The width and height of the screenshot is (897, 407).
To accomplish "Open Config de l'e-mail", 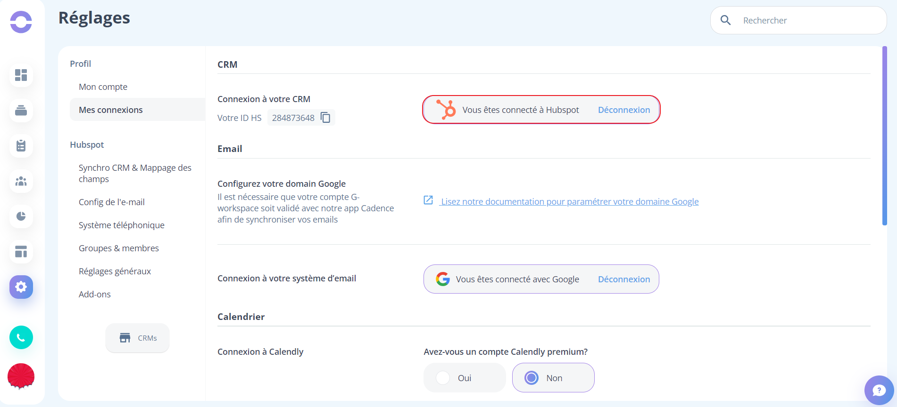I will [112, 202].
